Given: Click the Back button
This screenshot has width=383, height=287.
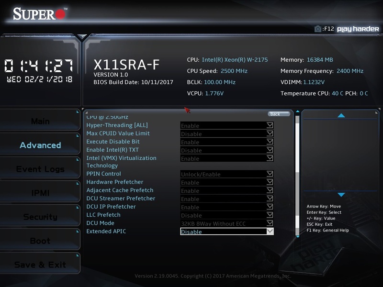Looking at the screenshot, I should [279, 114].
